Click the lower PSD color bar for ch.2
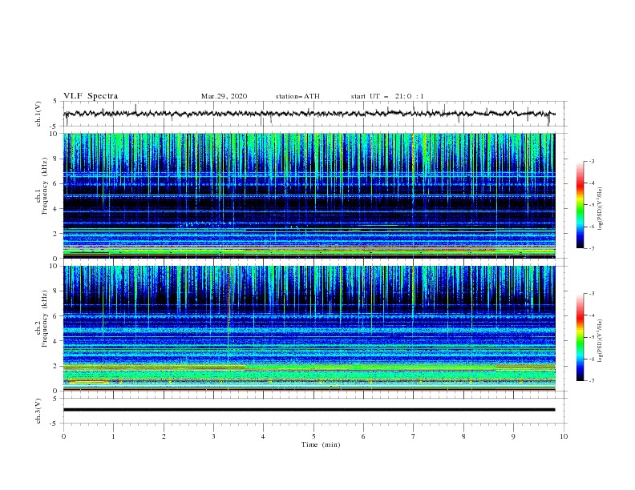This screenshot has height=490, width=635. (x=580, y=337)
